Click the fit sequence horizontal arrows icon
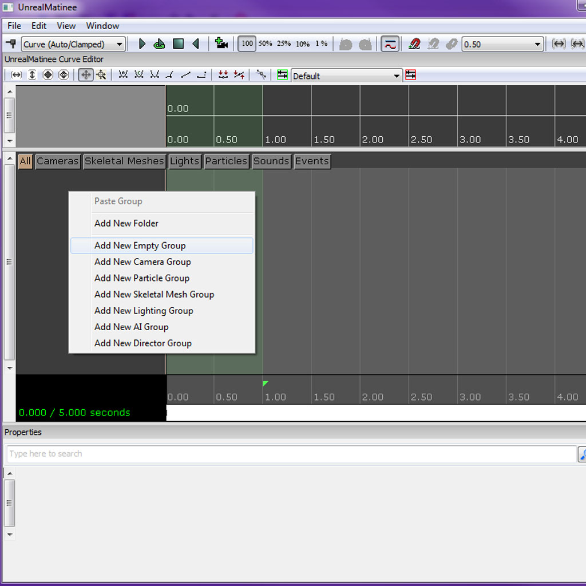The height and width of the screenshot is (586, 586). point(559,43)
